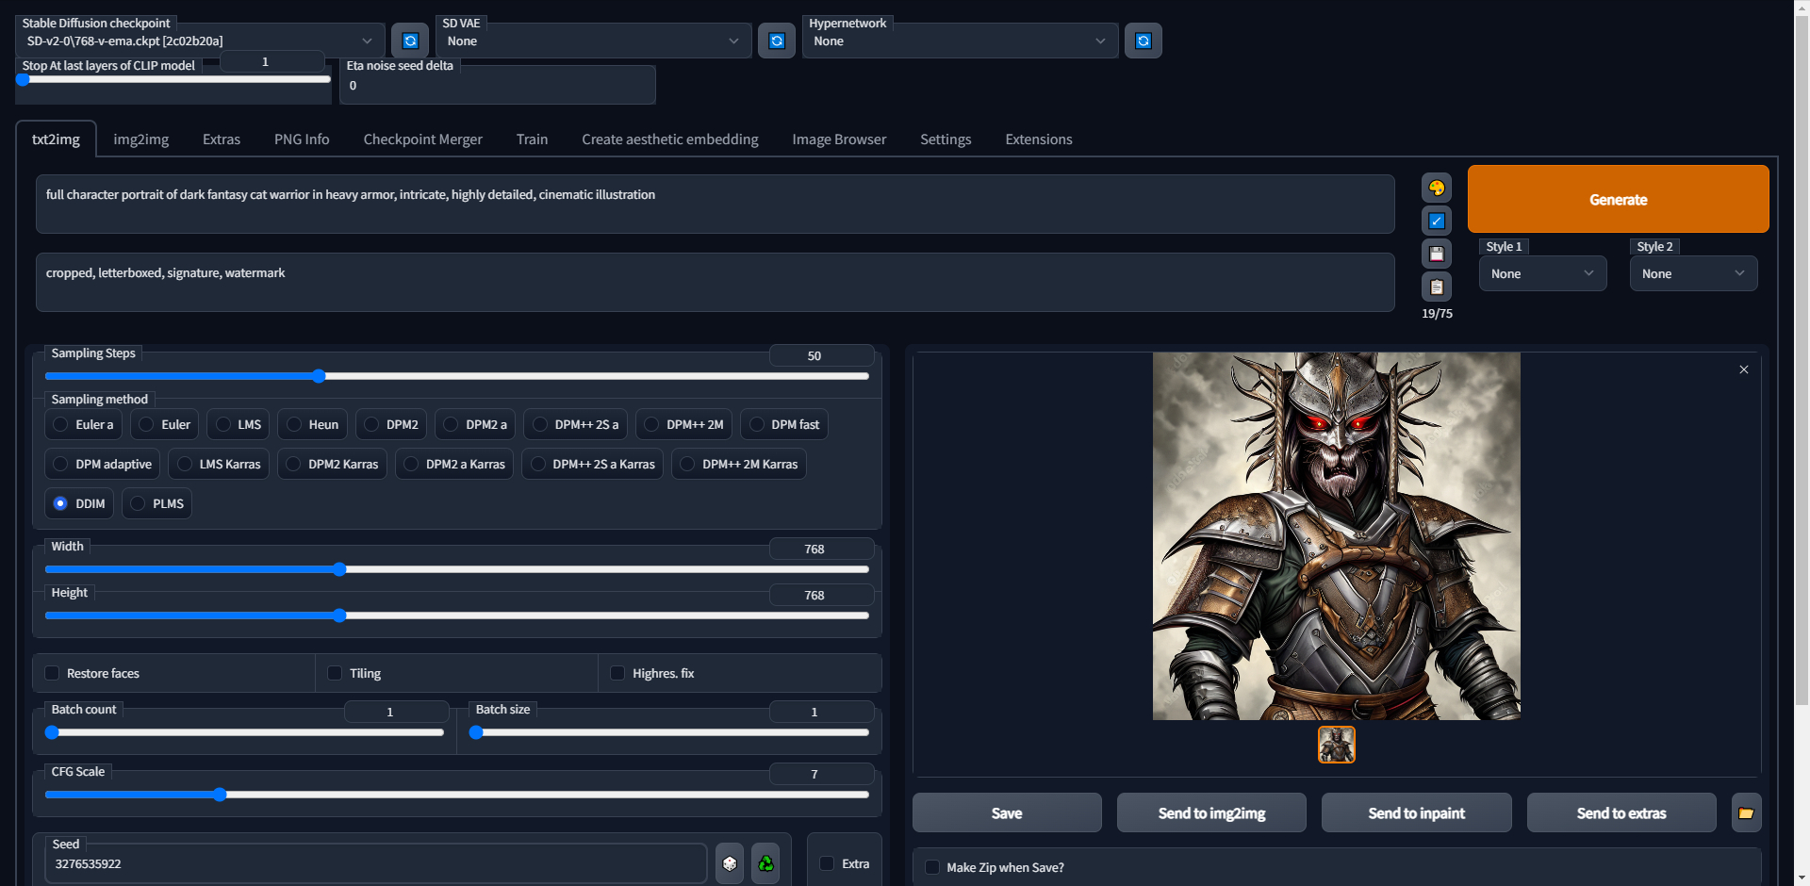Click the Send to inpaint button

point(1416,813)
